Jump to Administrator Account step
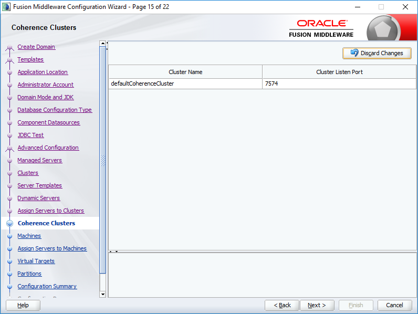 (45, 85)
